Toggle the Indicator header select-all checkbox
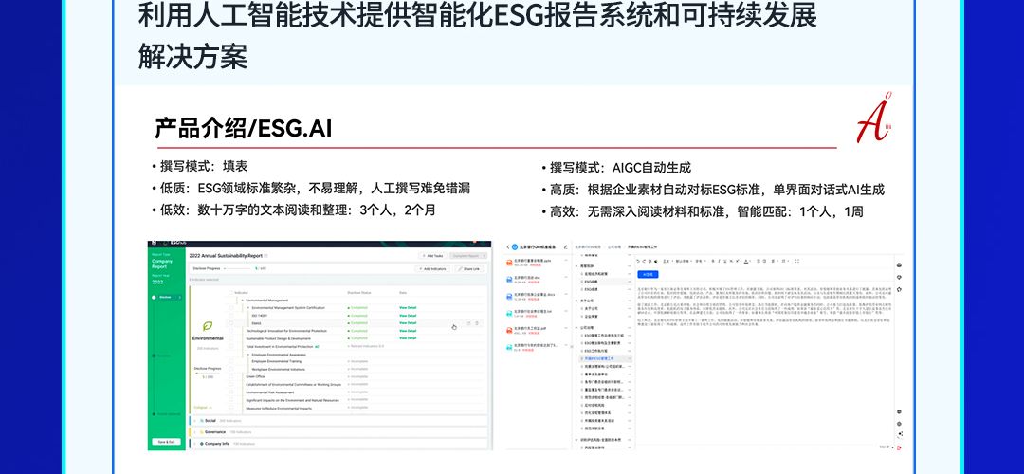1024x474 pixels. click(230, 293)
